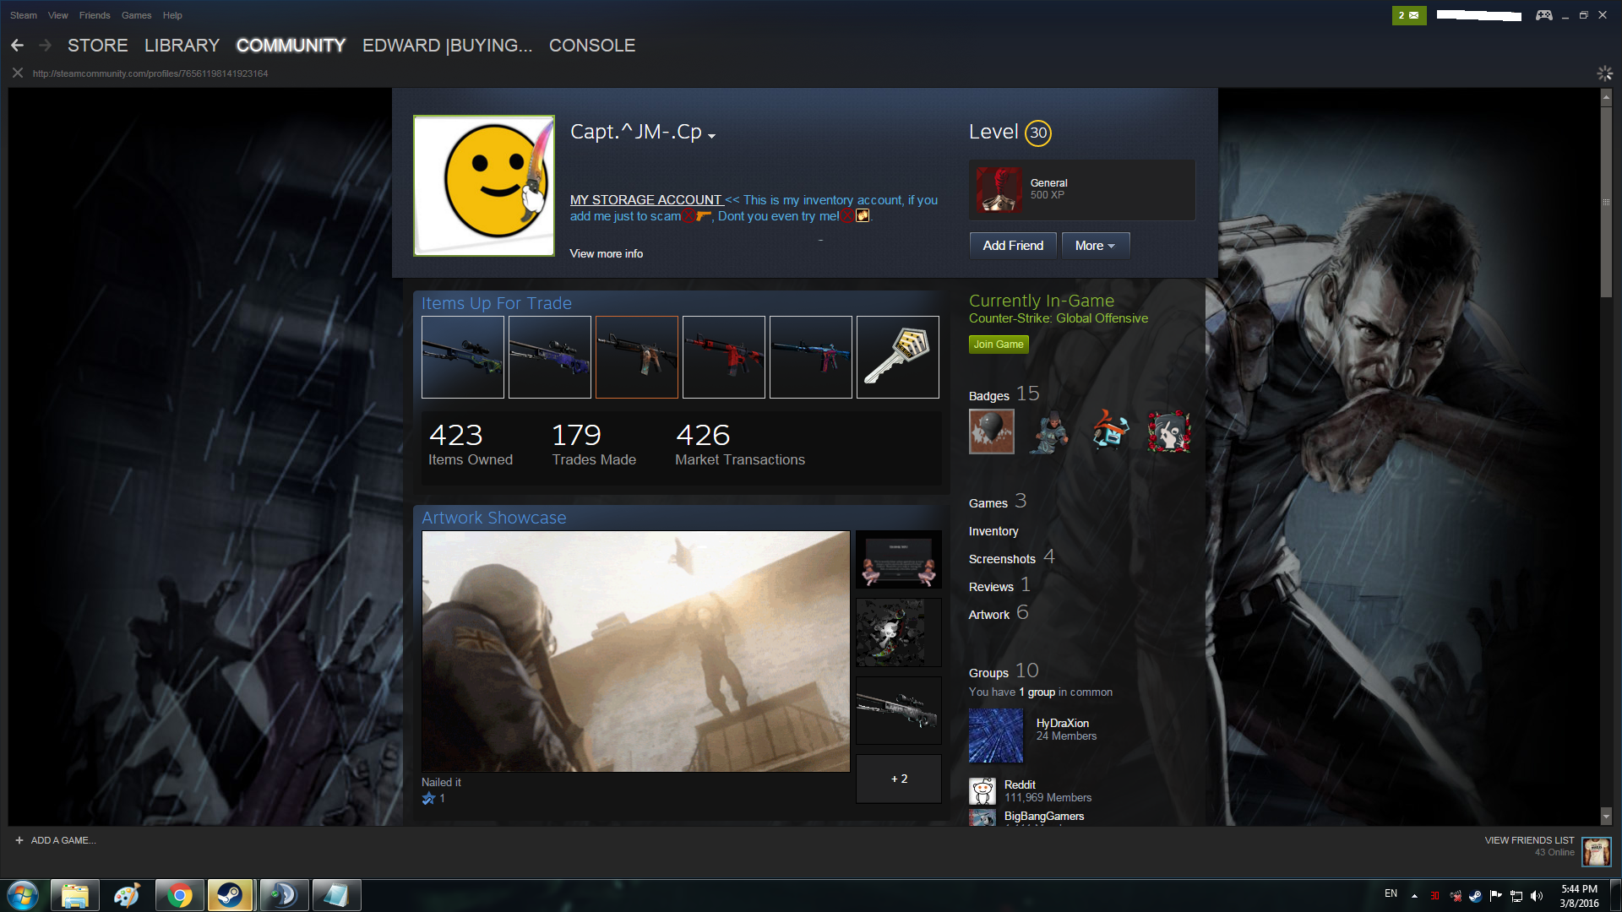Open the Big Picture controller icon
The height and width of the screenshot is (912, 1622).
(1543, 15)
